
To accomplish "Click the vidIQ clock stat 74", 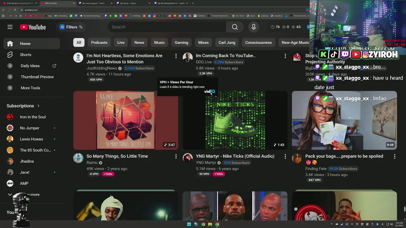I will (x=275, y=27).
